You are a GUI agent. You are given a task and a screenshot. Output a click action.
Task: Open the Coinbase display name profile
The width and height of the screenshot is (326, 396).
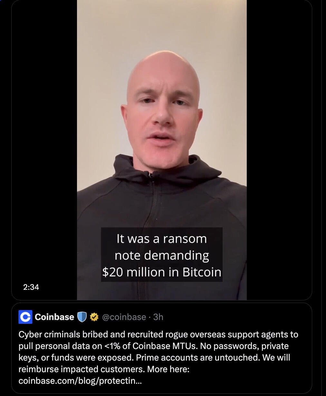[x=54, y=317]
